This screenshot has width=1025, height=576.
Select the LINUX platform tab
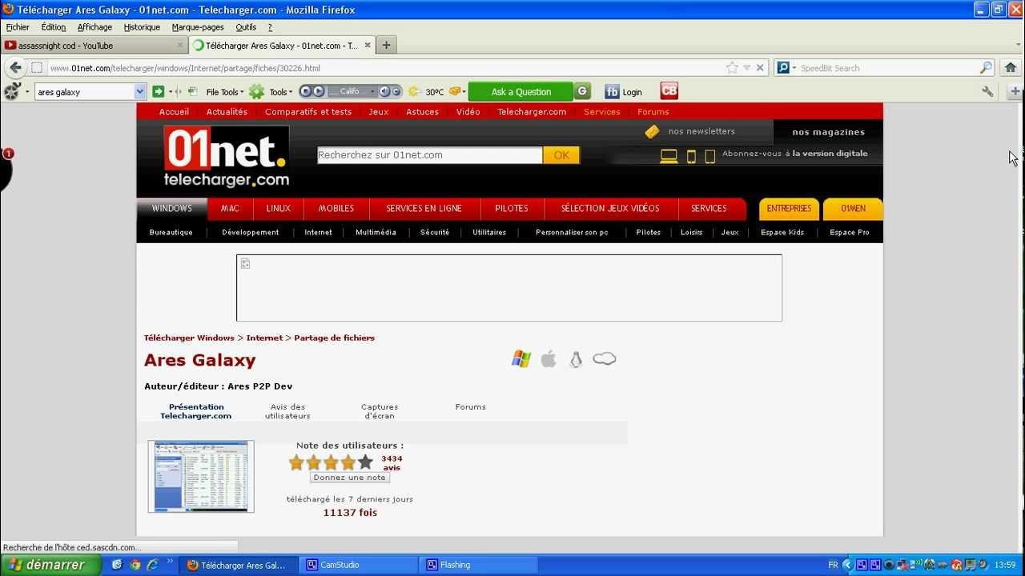click(279, 209)
